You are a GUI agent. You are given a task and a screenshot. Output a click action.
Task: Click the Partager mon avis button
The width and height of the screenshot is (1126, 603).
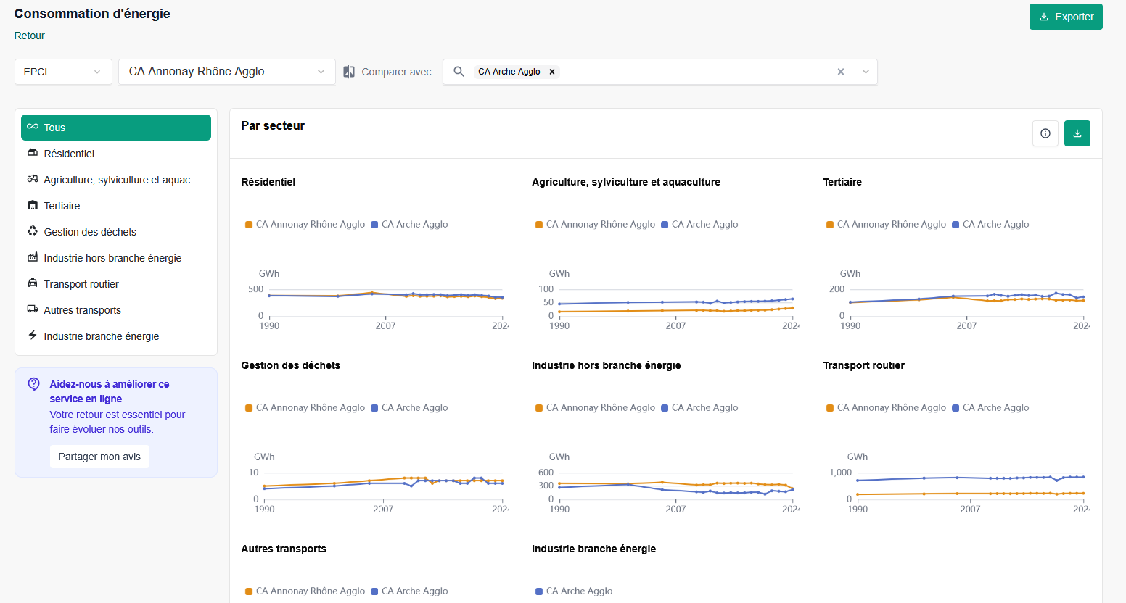tap(99, 457)
